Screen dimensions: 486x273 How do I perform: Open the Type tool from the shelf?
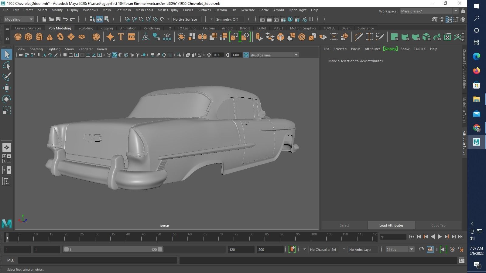(120, 37)
